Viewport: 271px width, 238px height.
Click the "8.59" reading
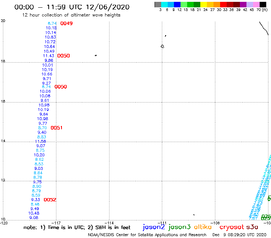[36, 195]
